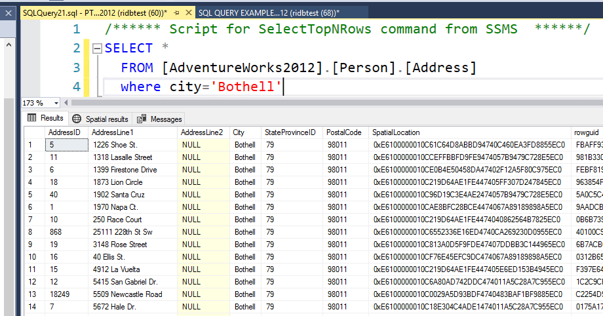Image resolution: width=603 pixels, height=316 pixels.
Task: Click the '1226 Shoe St.' cell
Action: (x=132, y=145)
